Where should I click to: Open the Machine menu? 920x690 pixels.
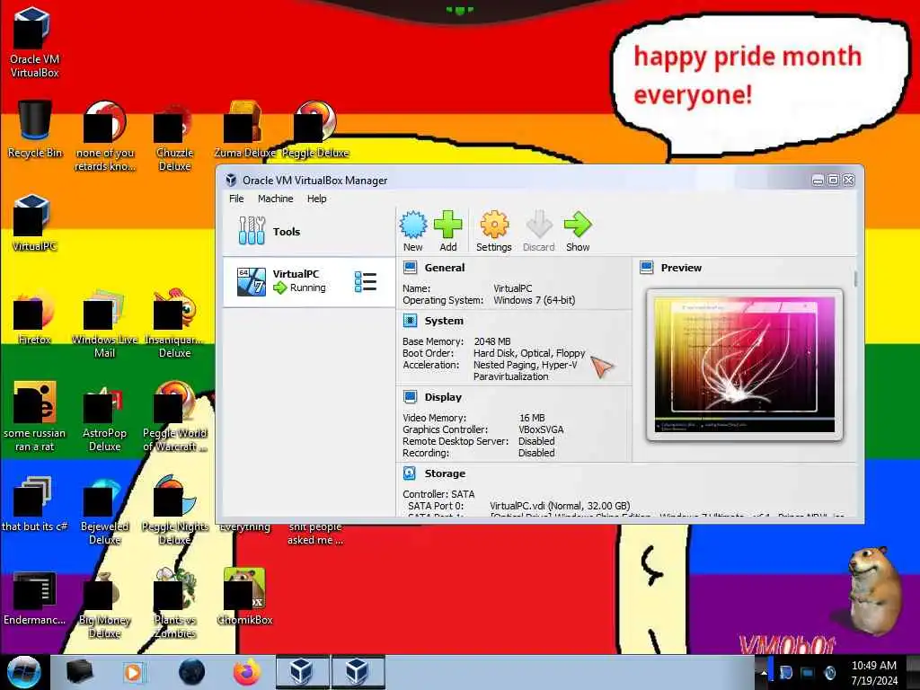point(275,199)
